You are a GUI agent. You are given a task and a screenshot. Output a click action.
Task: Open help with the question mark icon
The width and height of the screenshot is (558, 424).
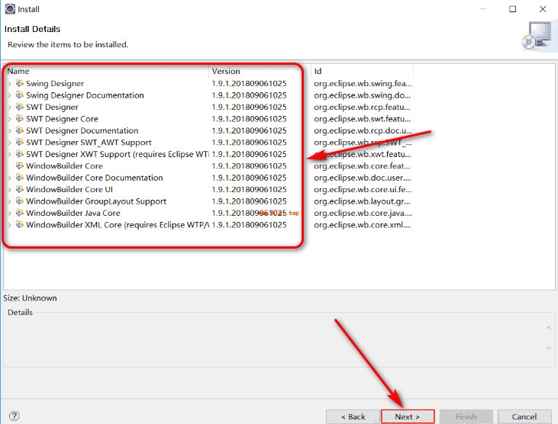(15, 416)
